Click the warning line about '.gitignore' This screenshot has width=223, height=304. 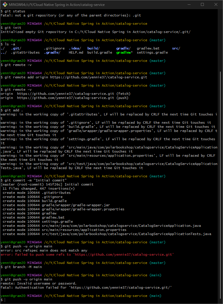(106, 123)
